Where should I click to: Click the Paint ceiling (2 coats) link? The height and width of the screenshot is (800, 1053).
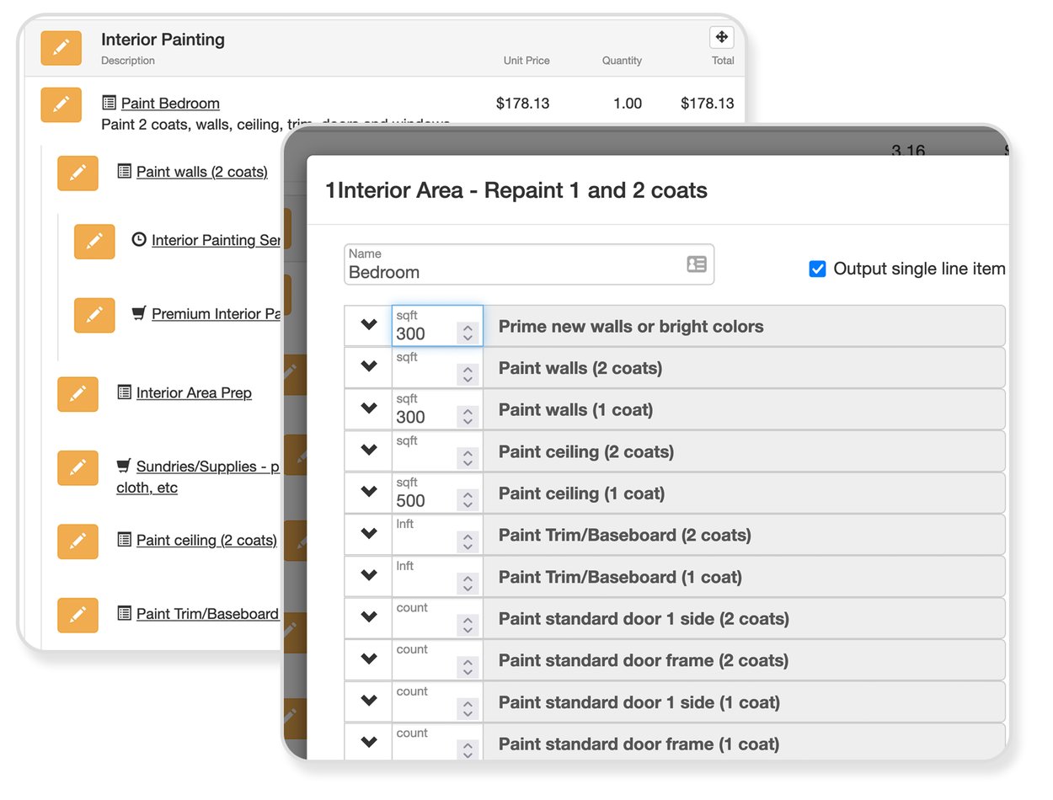click(x=206, y=541)
